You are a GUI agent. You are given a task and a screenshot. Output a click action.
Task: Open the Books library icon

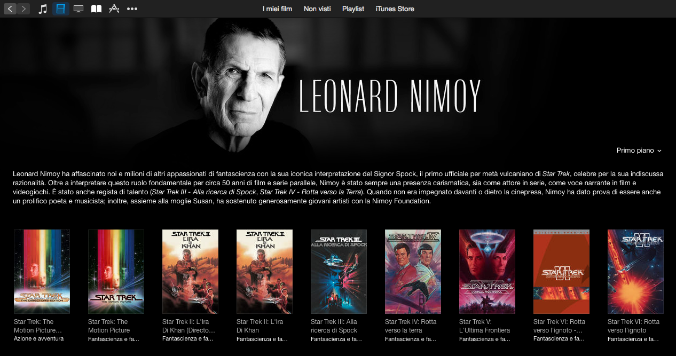[96, 9]
